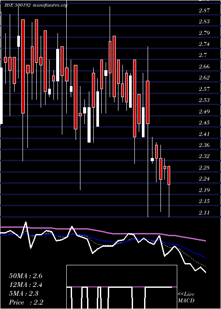Select the last red candlestick on the chart

pyautogui.click(x=169, y=175)
